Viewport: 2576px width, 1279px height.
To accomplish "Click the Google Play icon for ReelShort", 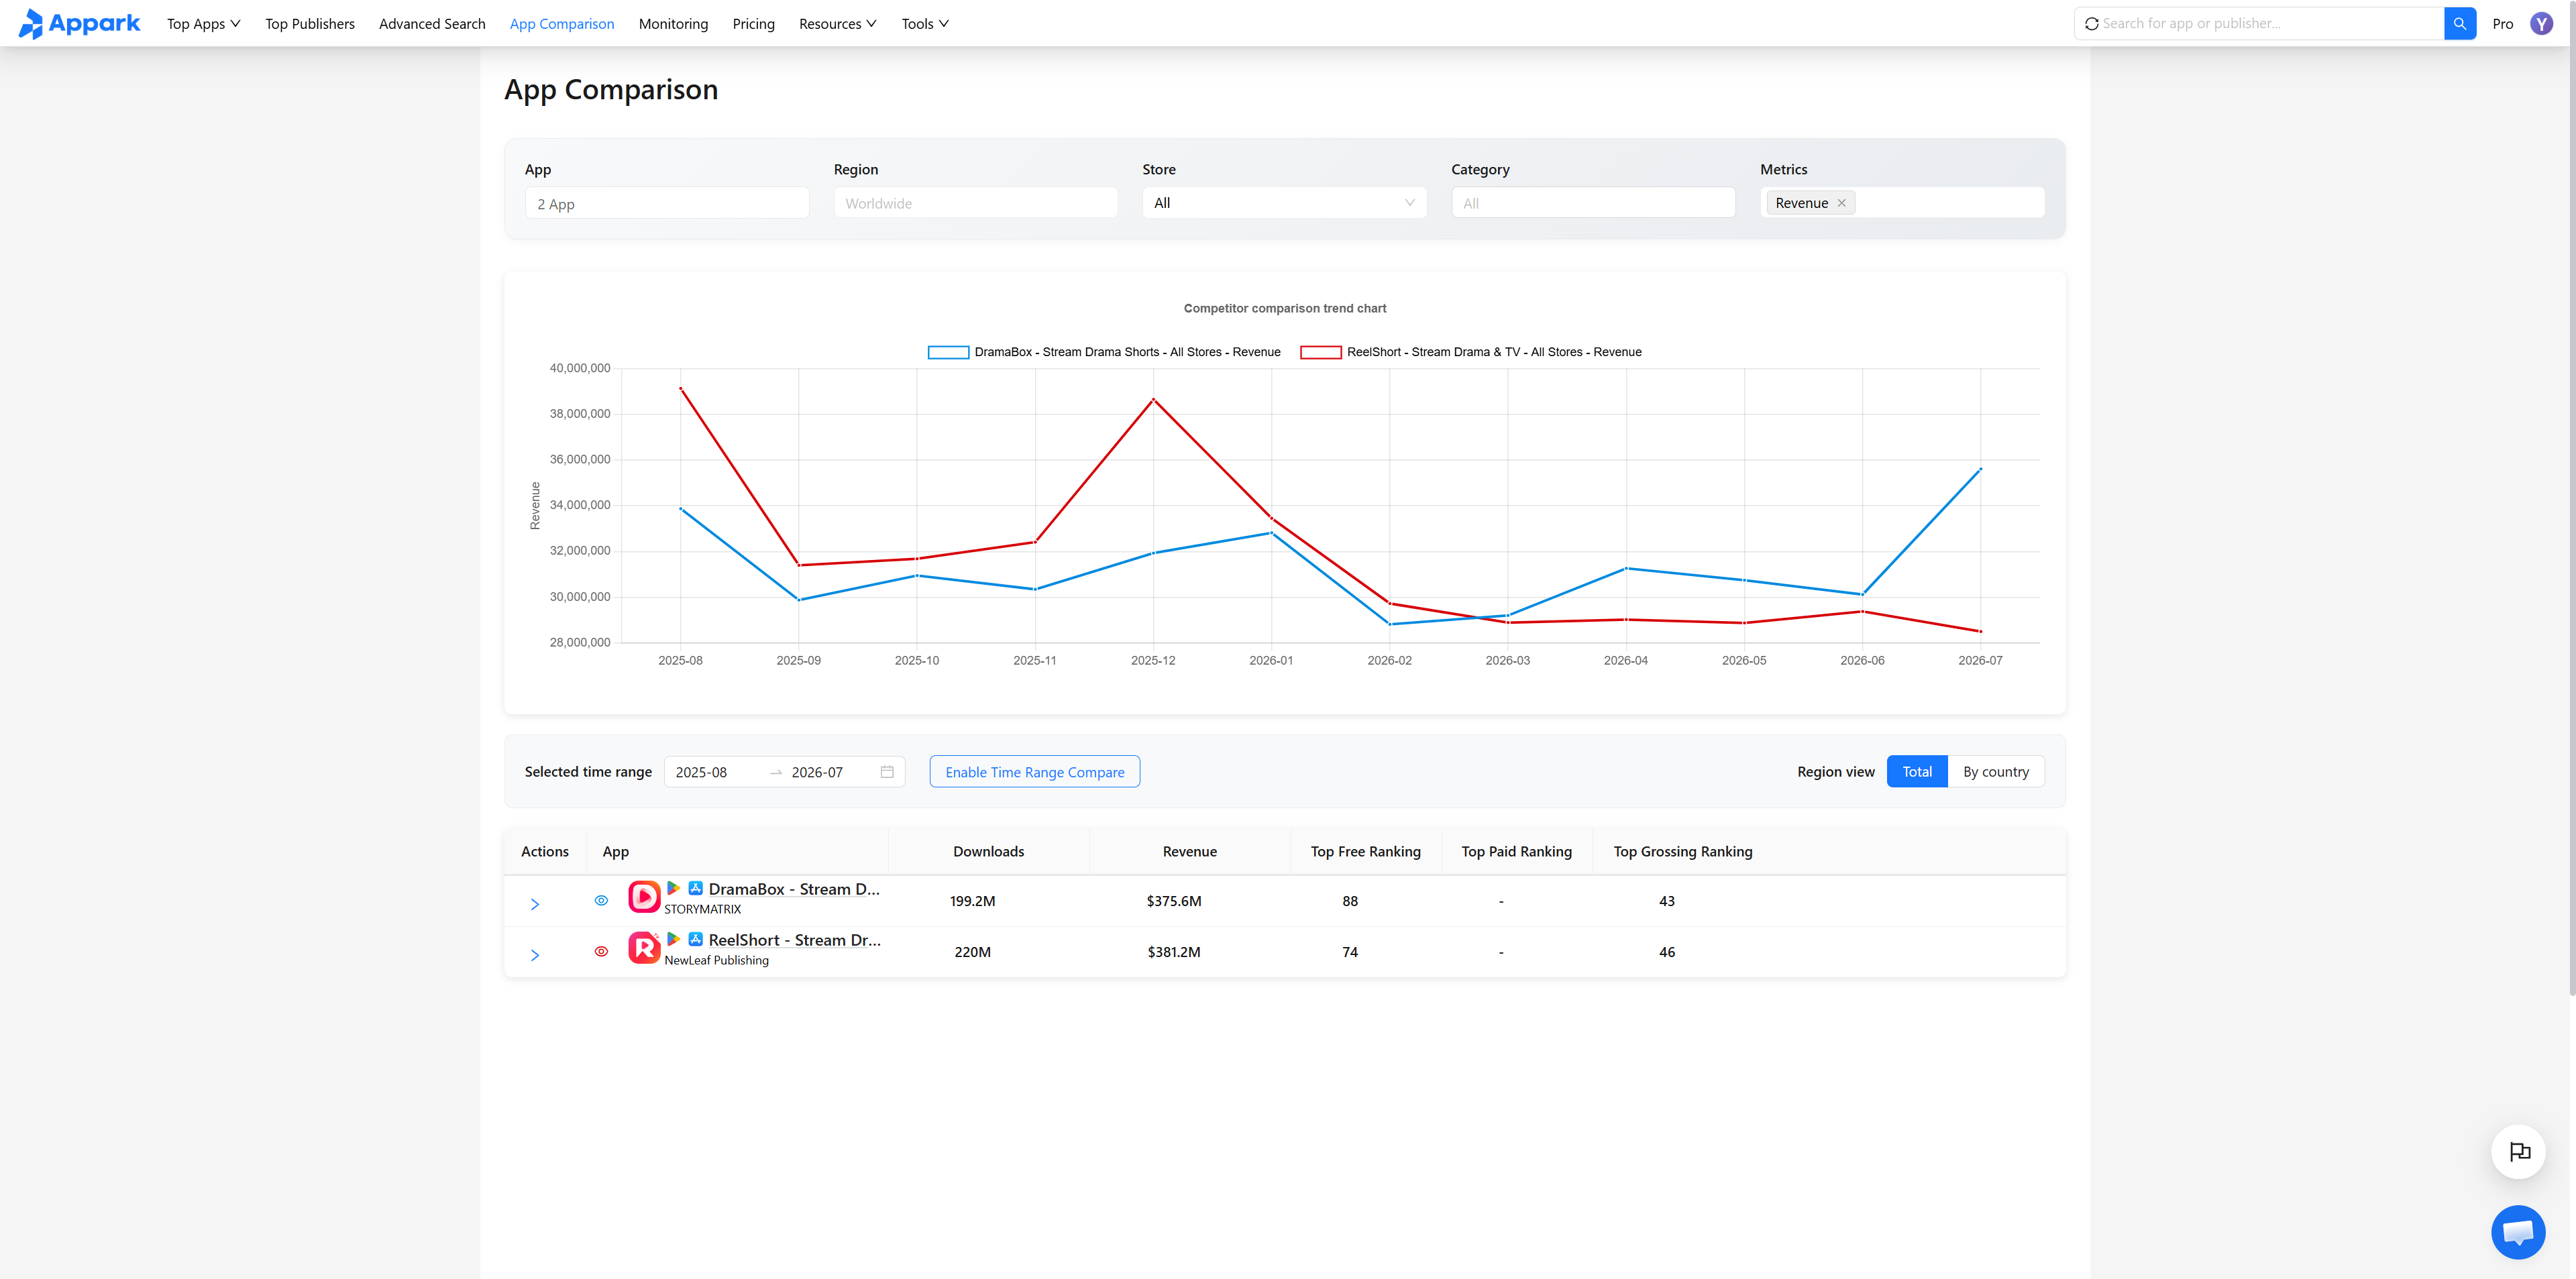I will tap(674, 939).
